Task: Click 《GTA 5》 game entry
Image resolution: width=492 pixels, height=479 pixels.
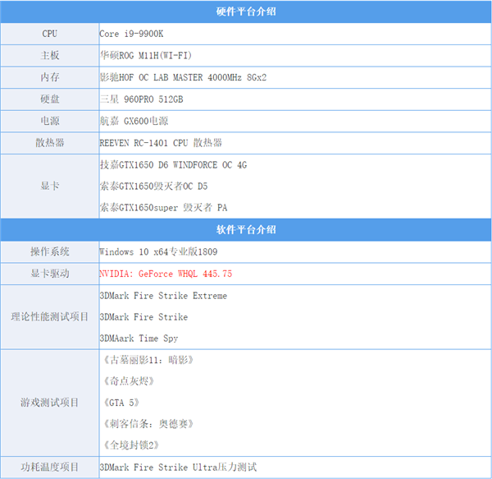Action: point(121,403)
